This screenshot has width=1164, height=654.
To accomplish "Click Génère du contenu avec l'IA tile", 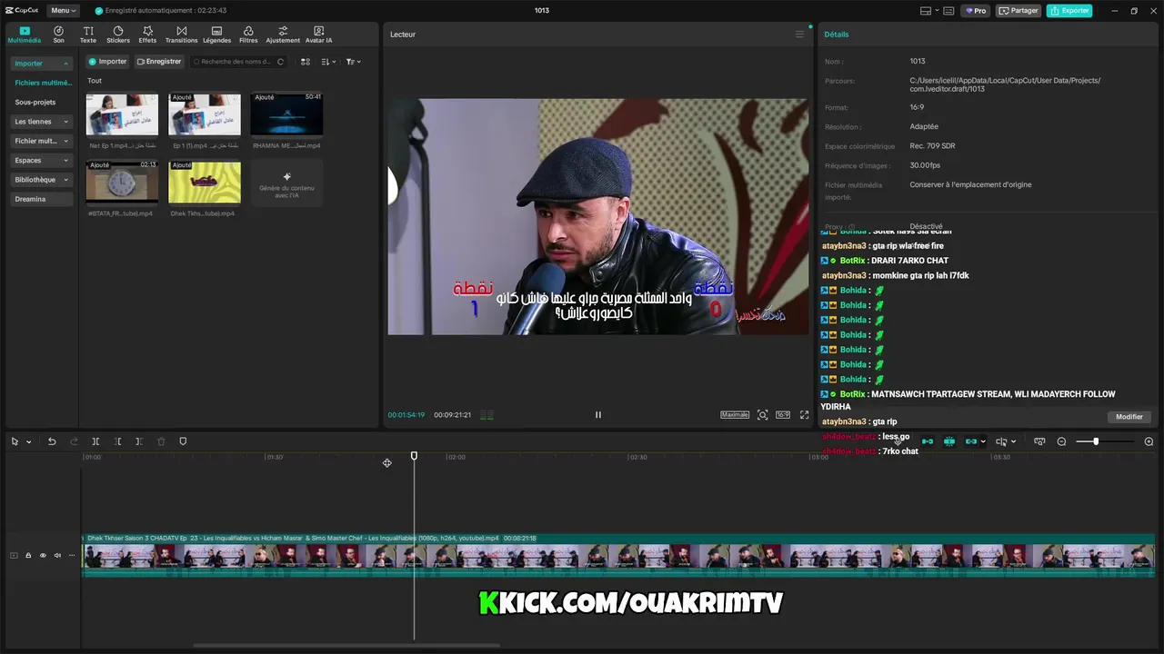I will pyautogui.click(x=286, y=183).
